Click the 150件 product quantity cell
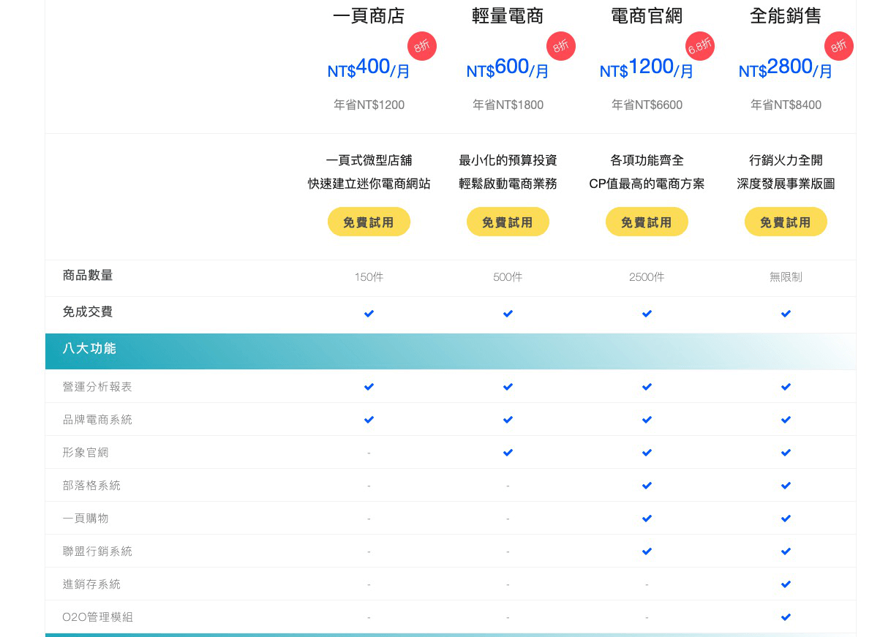Screen dimensions: 880x637 click(x=369, y=277)
